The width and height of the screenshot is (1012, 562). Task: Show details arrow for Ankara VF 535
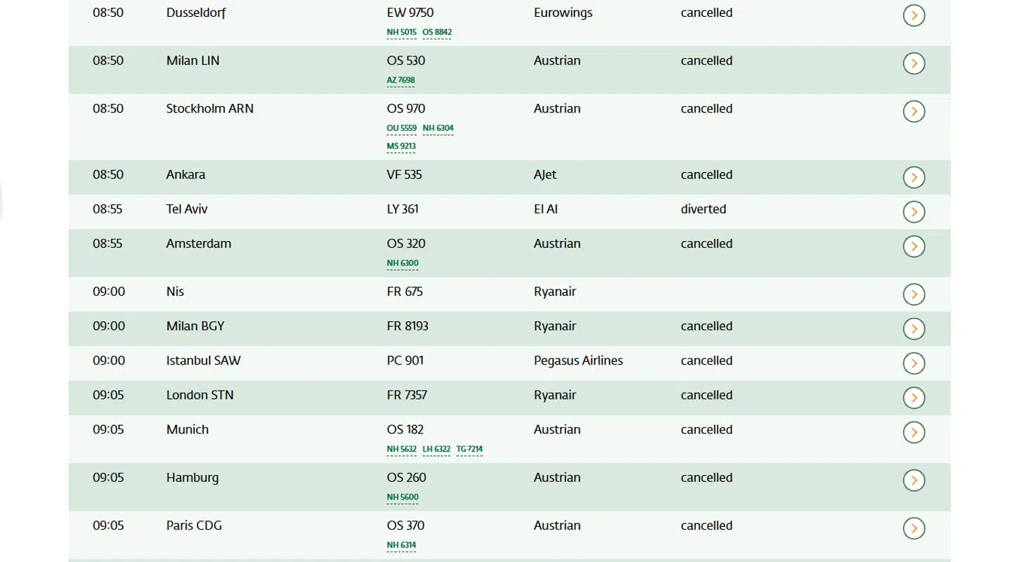tap(914, 178)
